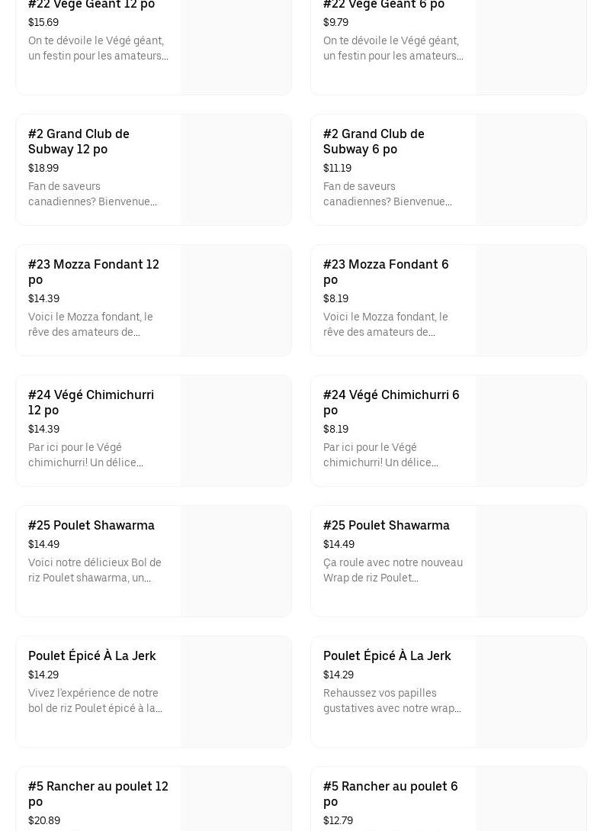This screenshot has width=613, height=831.
Task: Click the image placeholder for #2 Grand Club 12 po
Action: point(236,169)
